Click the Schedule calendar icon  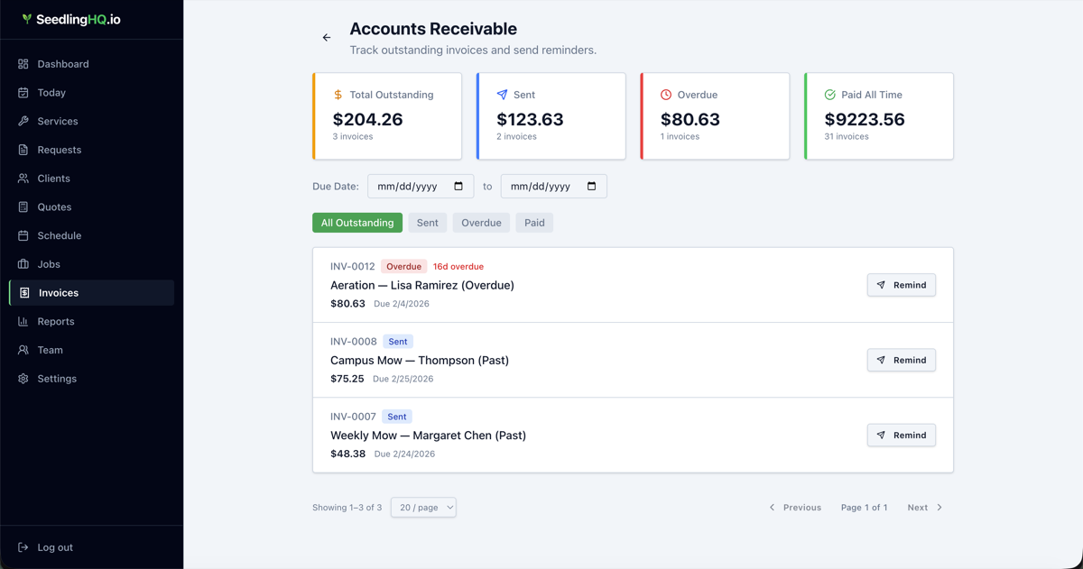[x=23, y=235]
